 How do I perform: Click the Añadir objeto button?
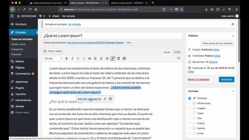click(53, 51)
